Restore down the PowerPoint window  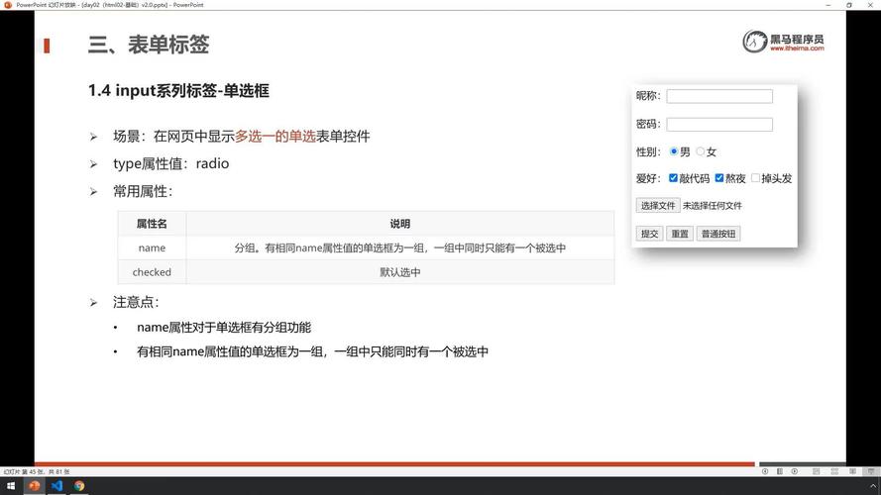pyautogui.click(x=849, y=5)
